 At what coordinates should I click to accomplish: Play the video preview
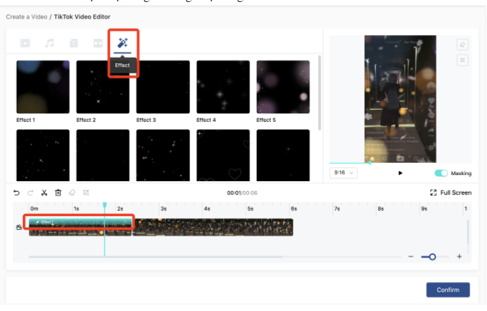[400, 173]
